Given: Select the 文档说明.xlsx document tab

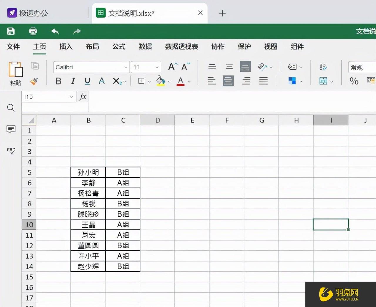Looking at the screenshot, I should tap(150, 13).
